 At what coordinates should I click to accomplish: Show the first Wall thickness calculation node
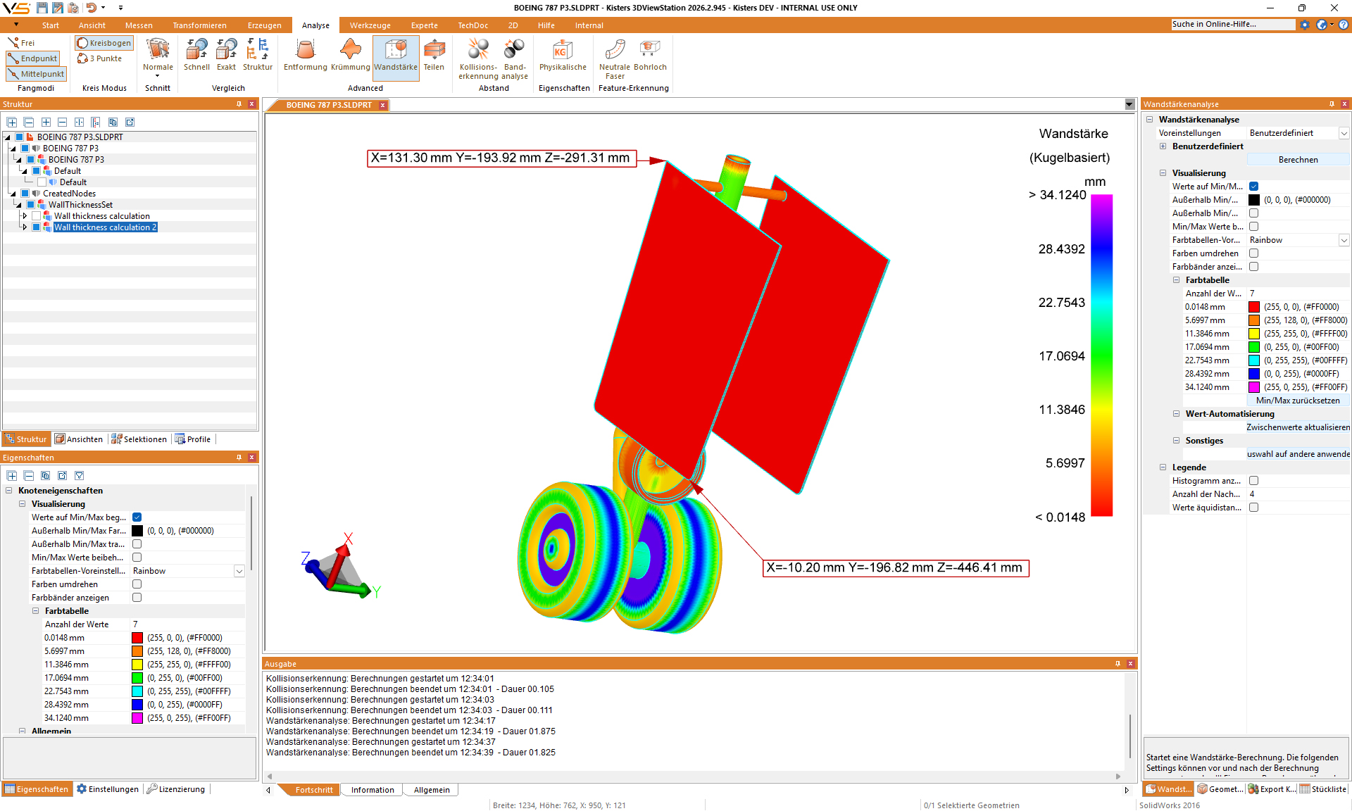pyautogui.click(x=37, y=216)
